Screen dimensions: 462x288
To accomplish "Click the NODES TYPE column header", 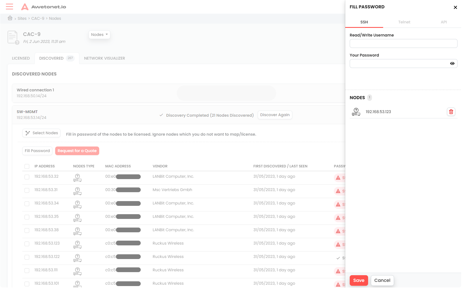I will coord(84,166).
